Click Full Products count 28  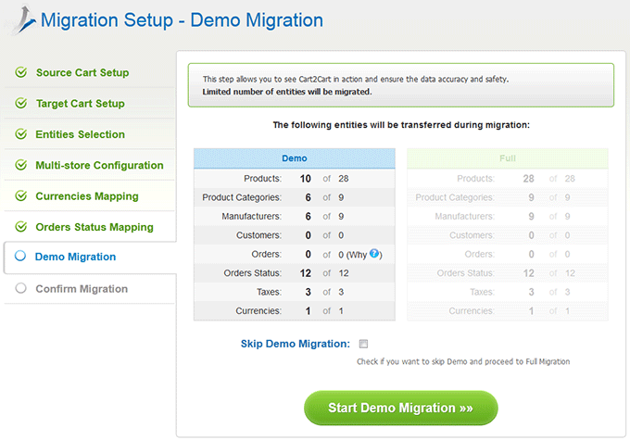pyautogui.click(x=528, y=179)
